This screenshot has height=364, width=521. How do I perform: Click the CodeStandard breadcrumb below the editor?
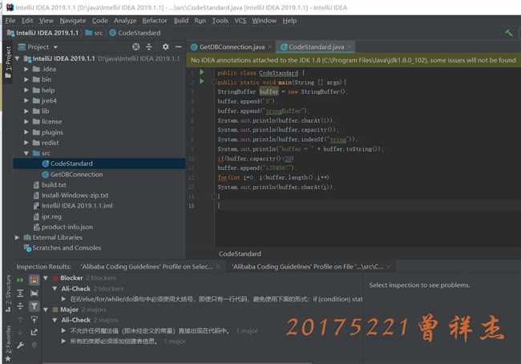[240, 253]
